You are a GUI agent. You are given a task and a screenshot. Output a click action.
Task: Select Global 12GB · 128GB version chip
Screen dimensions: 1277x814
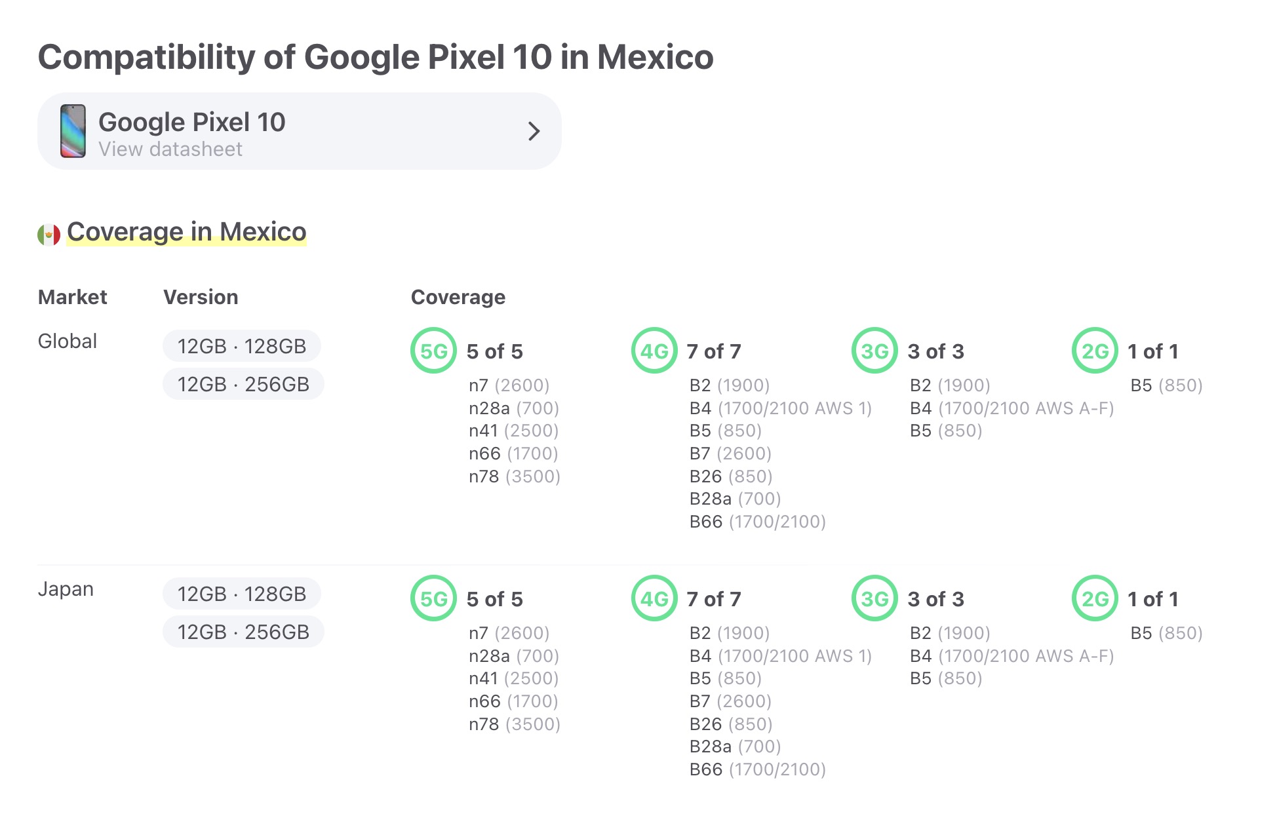(241, 346)
